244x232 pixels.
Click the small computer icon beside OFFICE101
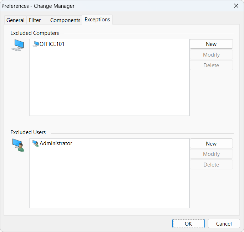click(x=35, y=44)
